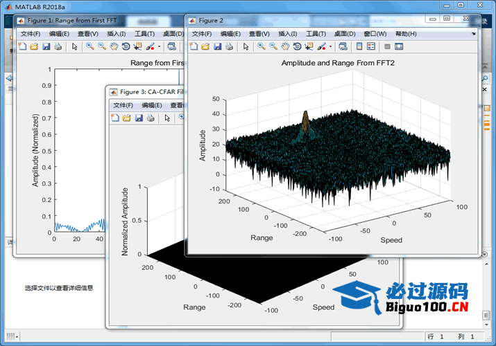Open brush color dropdown in Figure 1 toolbar
This screenshot has height=346, width=496.
tap(159, 46)
